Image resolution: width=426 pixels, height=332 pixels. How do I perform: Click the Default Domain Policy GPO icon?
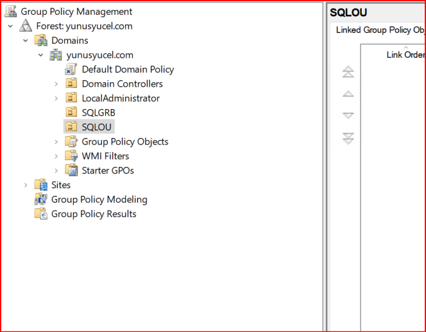click(x=71, y=69)
